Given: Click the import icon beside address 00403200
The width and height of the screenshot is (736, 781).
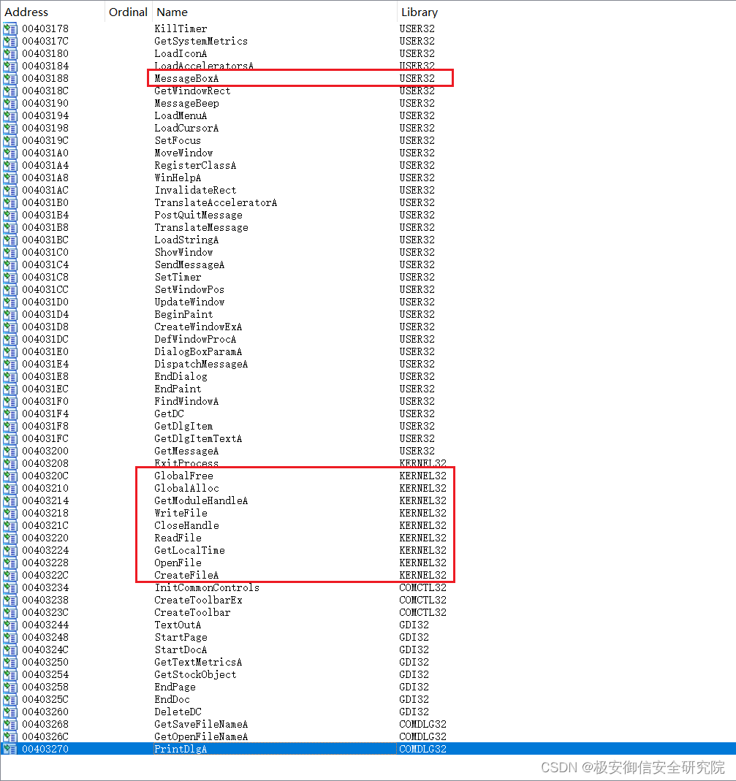Looking at the screenshot, I should (x=10, y=452).
